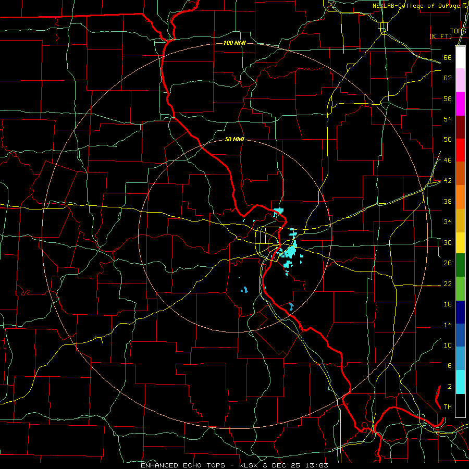The width and height of the screenshot is (469, 469).
Task: Click the dark red legend swatch
Action: (460, 127)
